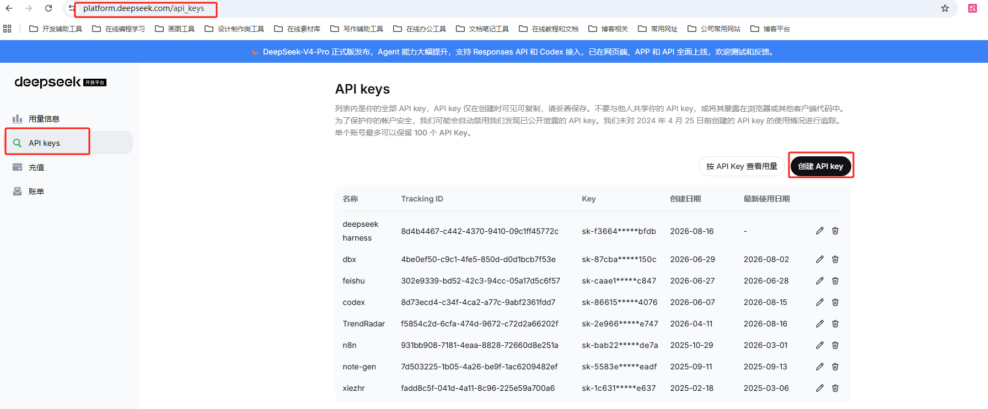
Task: Delete the n8n API key
Action: tap(835, 345)
